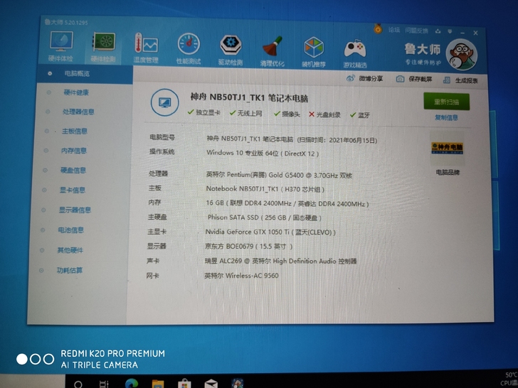This screenshot has width=518, height=388.
Task: Open the 问题反馈 feedback link
Action: (x=416, y=31)
